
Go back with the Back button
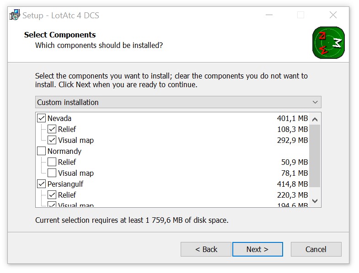coord(206,249)
